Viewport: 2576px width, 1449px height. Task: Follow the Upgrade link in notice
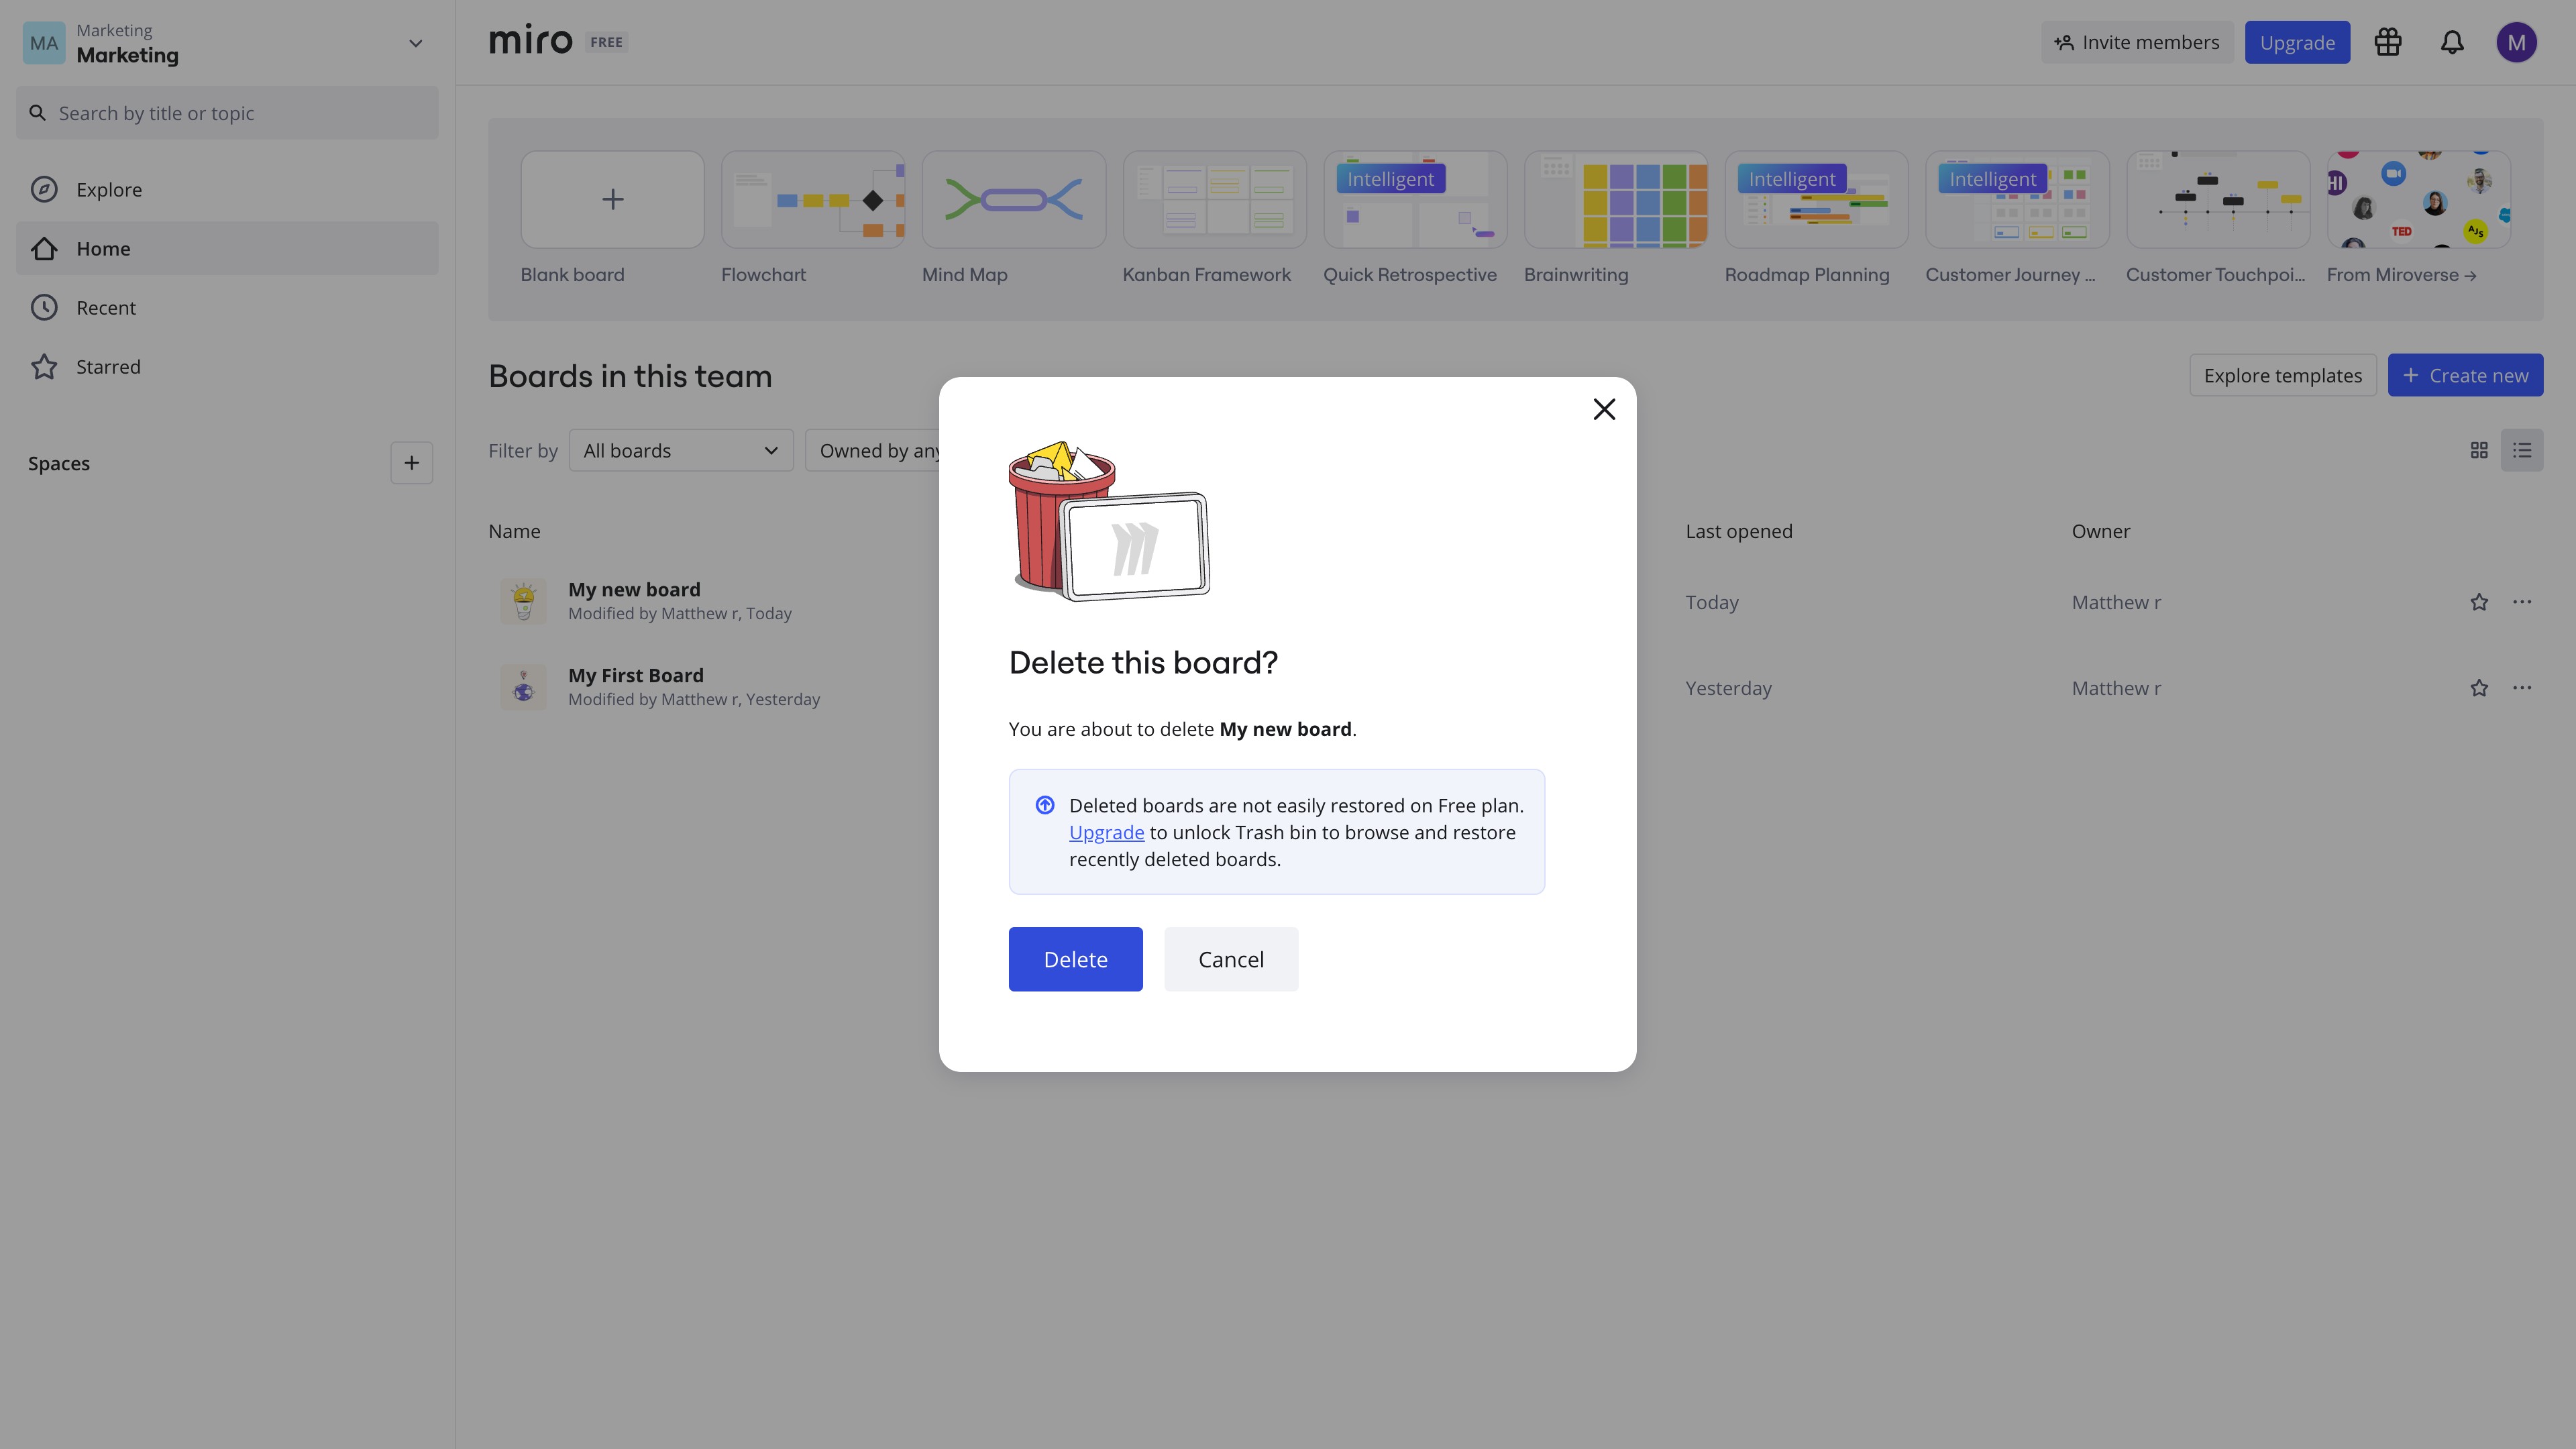tap(1106, 832)
